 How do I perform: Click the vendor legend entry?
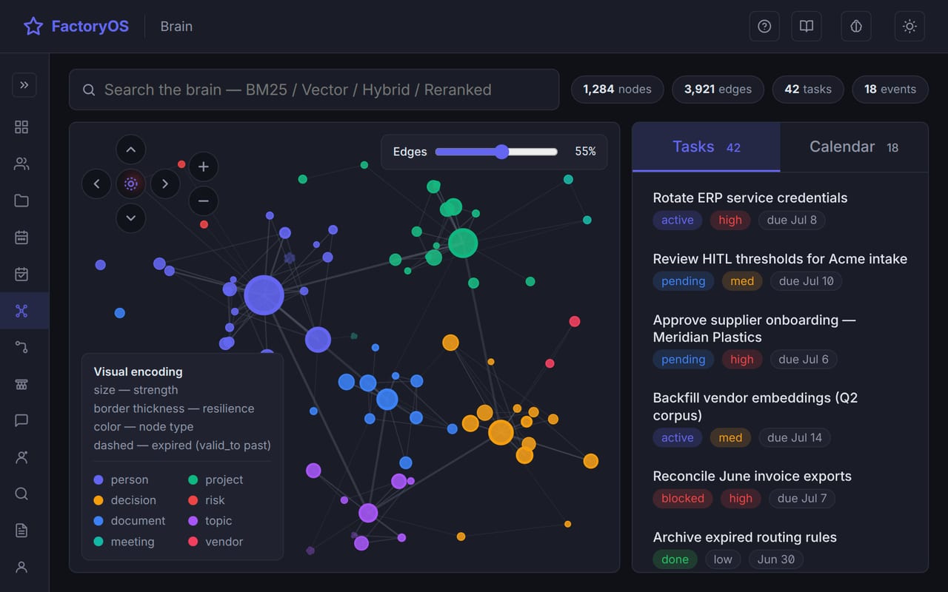pyautogui.click(x=216, y=542)
